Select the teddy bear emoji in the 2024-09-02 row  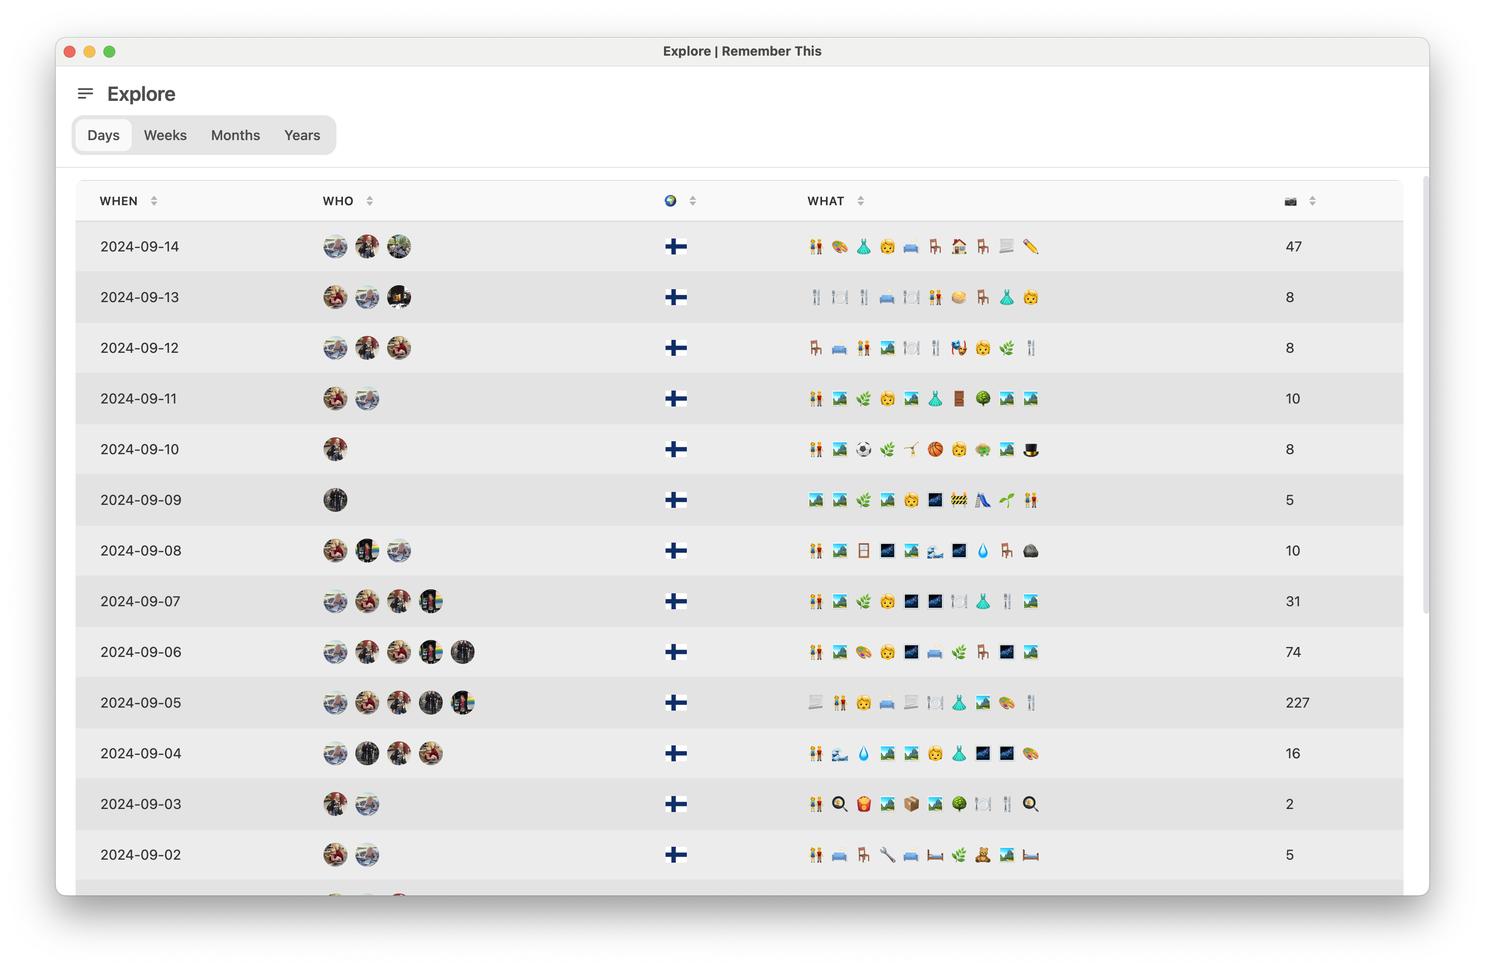pyautogui.click(x=983, y=855)
